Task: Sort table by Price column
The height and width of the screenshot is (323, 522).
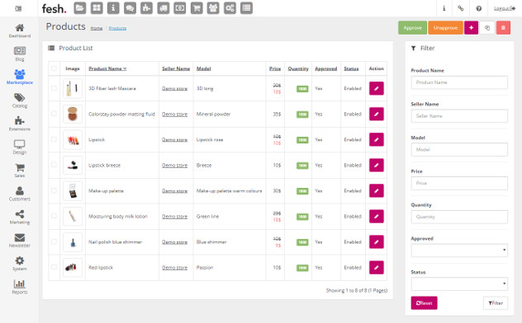Action: point(275,68)
